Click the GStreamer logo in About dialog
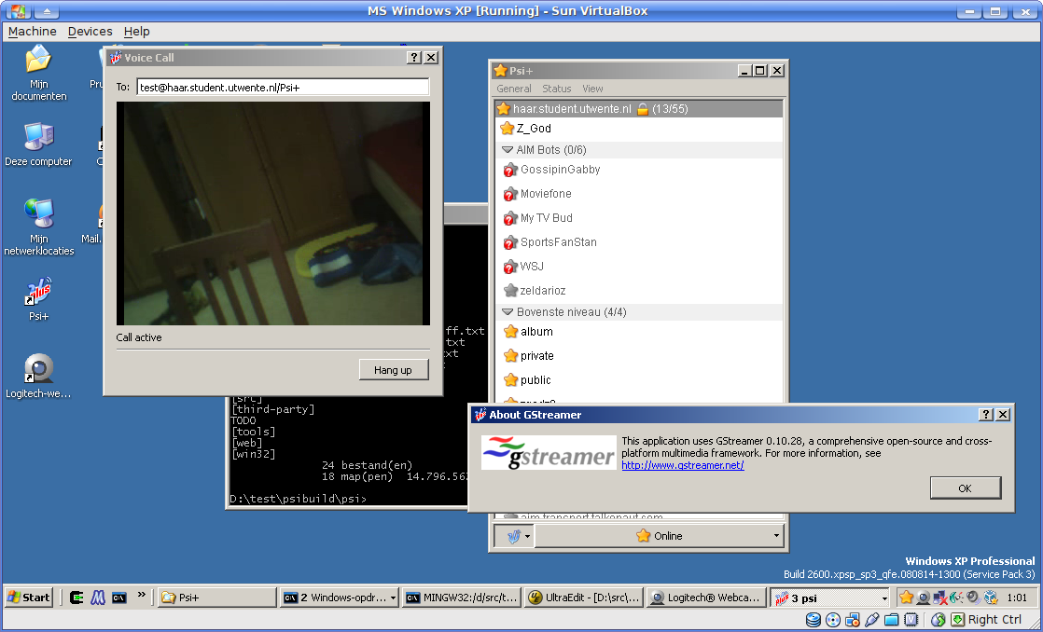1043x632 pixels. 549,453
